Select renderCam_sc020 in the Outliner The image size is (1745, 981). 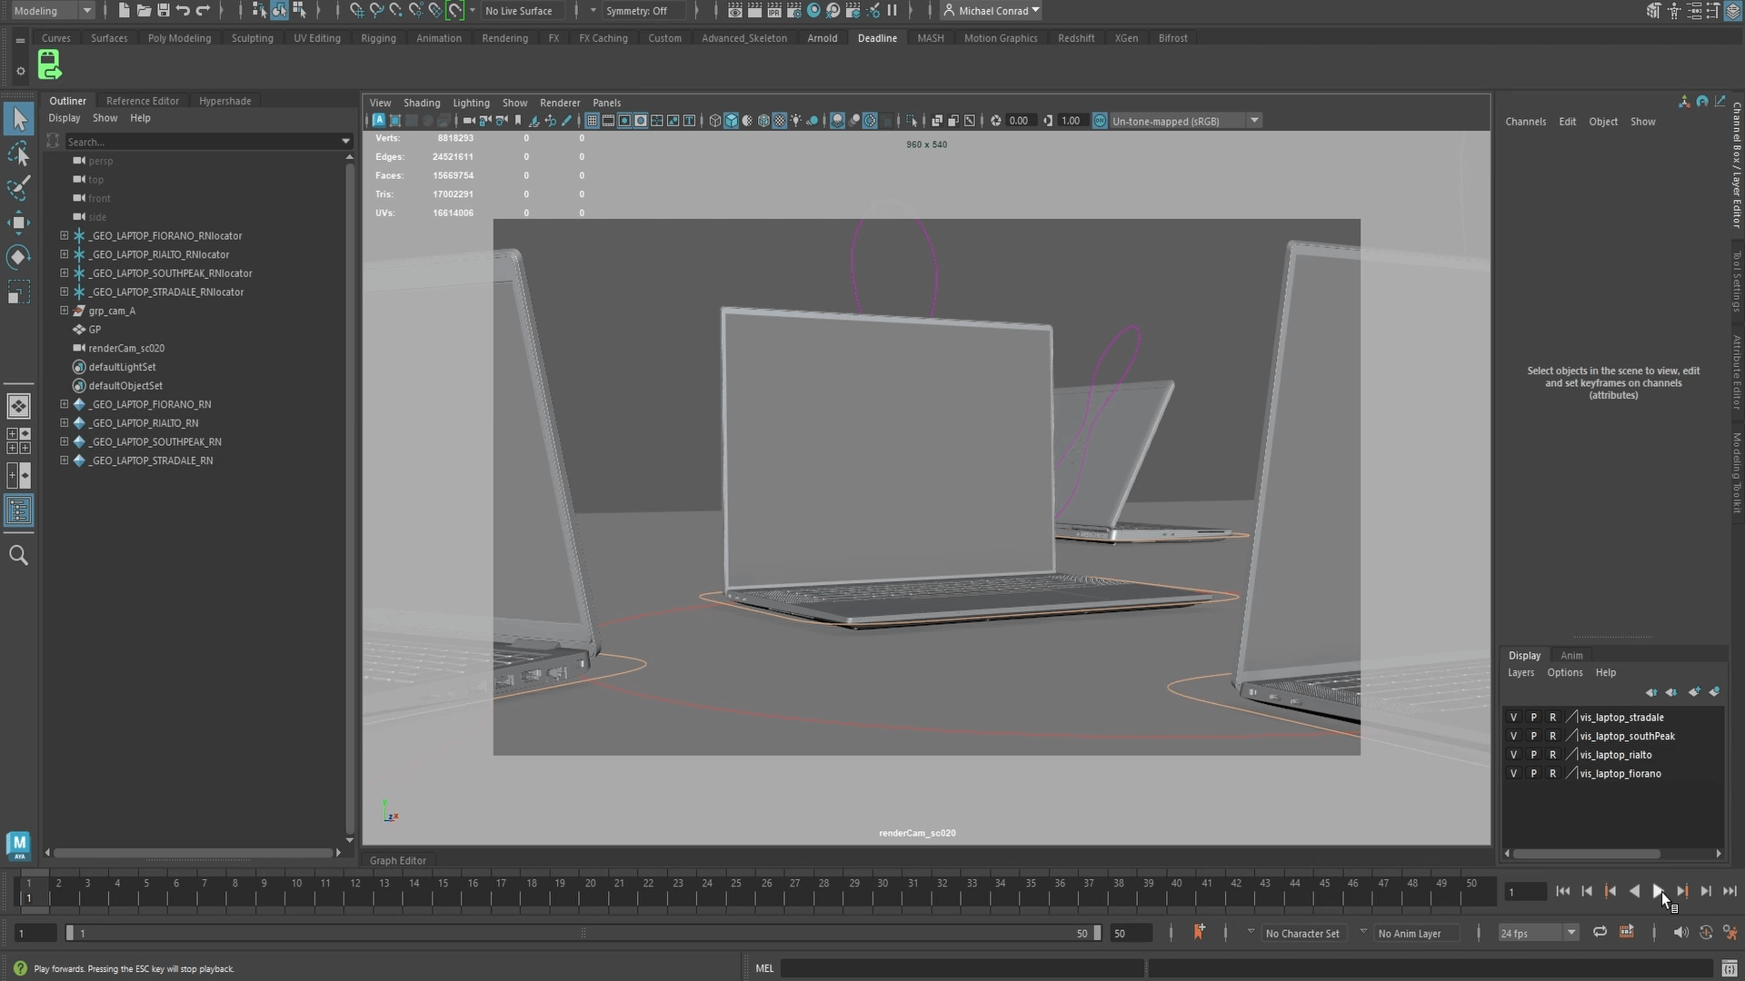point(126,348)
